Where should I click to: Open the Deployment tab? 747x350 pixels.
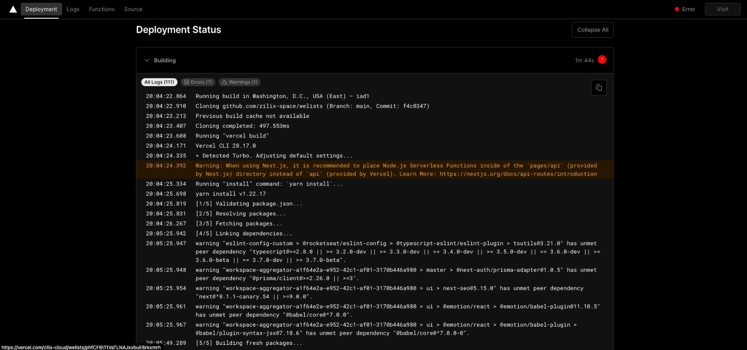point(41,9)
